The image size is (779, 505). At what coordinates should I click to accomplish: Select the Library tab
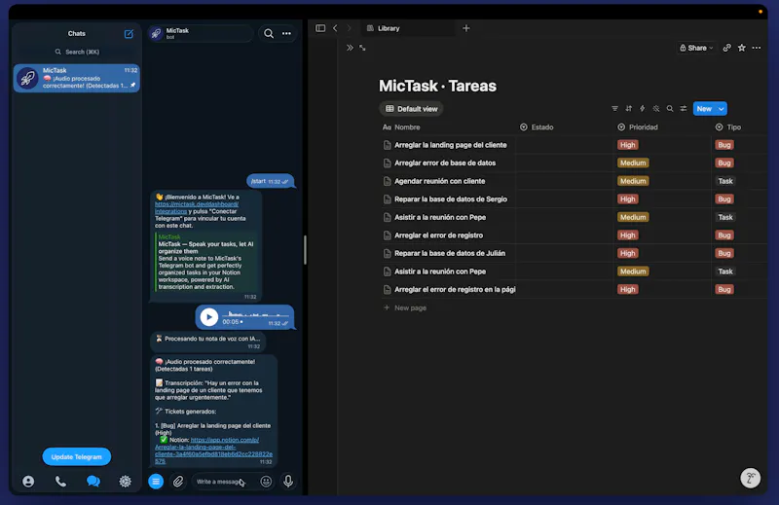pyautogui.click(x=408, y=28)
